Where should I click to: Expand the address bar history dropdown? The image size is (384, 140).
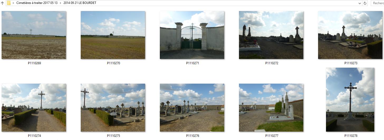[x=360, y=3]
